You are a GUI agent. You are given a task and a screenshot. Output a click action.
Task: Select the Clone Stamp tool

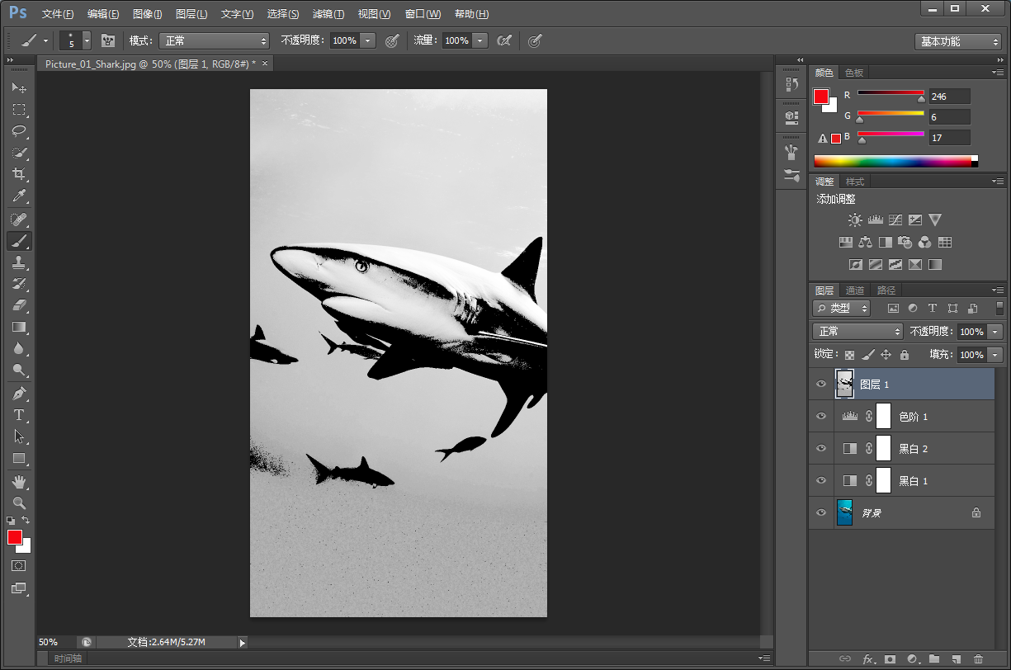click(18, 262)
